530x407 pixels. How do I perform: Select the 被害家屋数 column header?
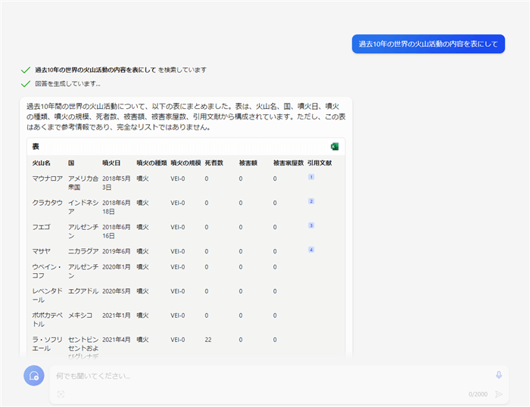point(288,163)
